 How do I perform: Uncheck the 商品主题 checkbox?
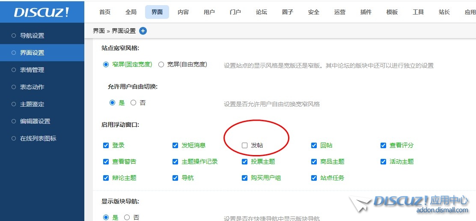314,161
